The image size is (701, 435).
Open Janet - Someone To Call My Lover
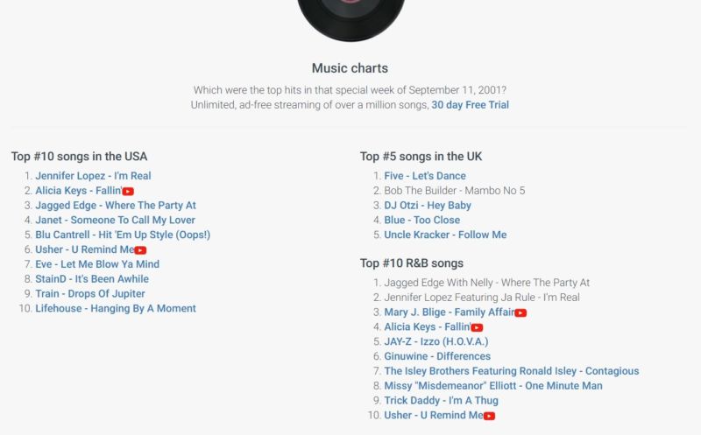coord(116,221)
